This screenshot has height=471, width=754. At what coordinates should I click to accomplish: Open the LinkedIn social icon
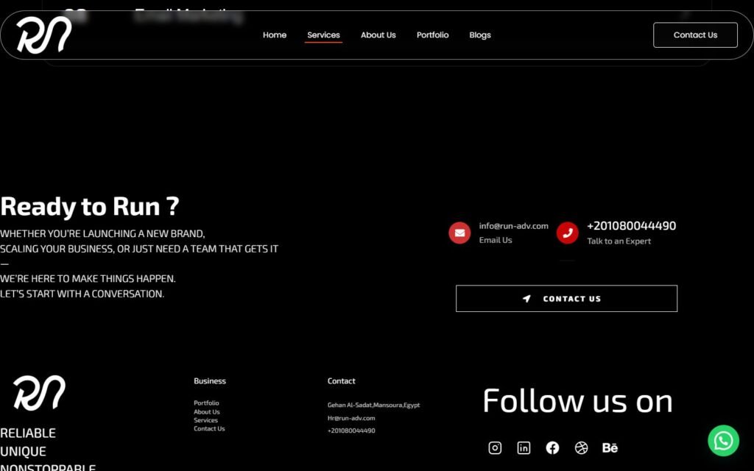(x=524, y=448)
